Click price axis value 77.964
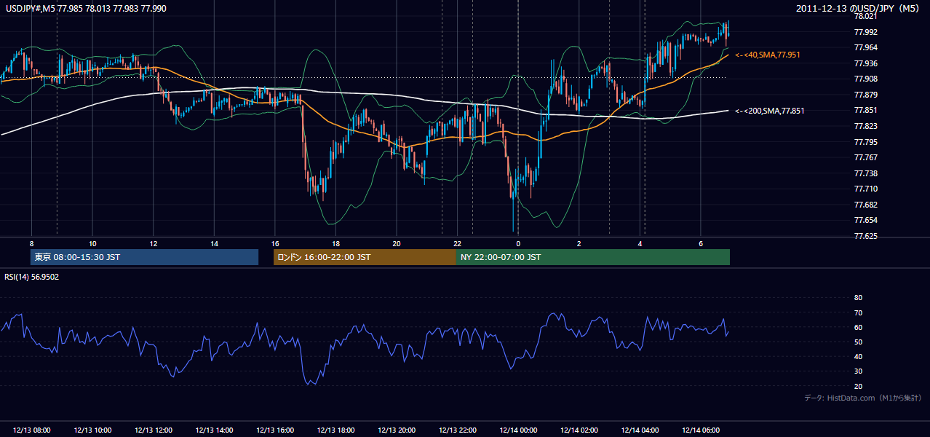 click(x=865, y=47)
